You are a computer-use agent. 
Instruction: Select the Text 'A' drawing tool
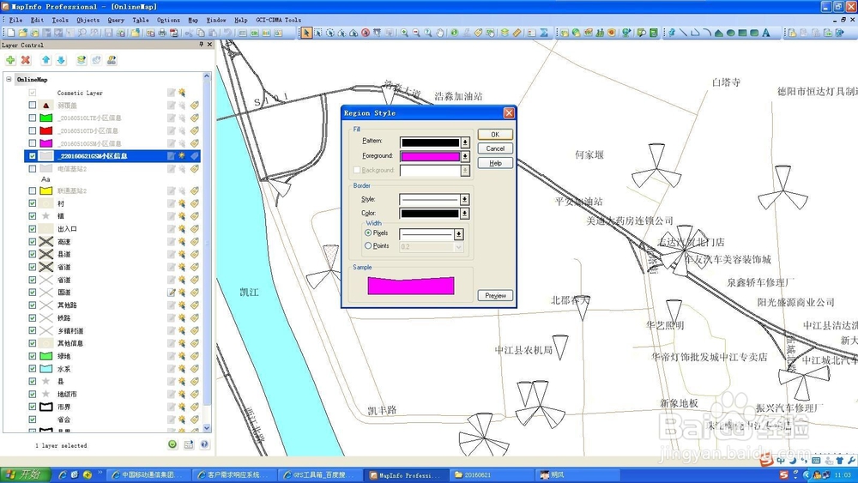click(x=766, y=33)
